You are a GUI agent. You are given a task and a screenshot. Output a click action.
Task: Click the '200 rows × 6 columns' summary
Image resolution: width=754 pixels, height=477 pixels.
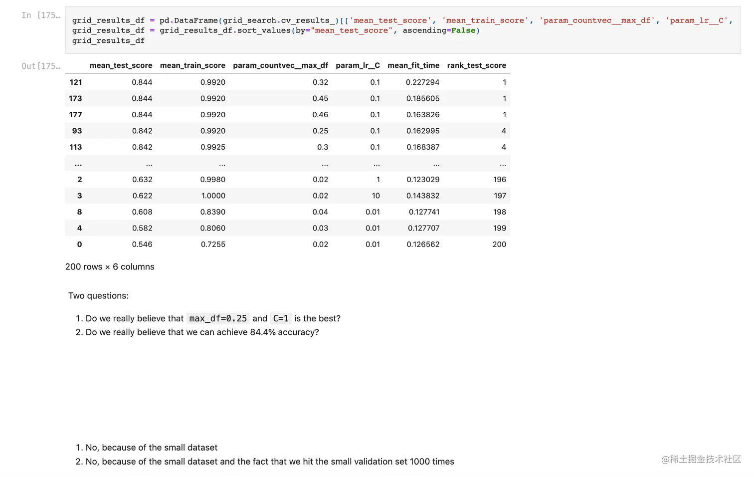[110, 267]
